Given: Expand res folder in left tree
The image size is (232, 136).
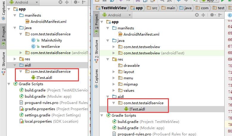Looking at the screenshot, I should click(x=15, y=59).
